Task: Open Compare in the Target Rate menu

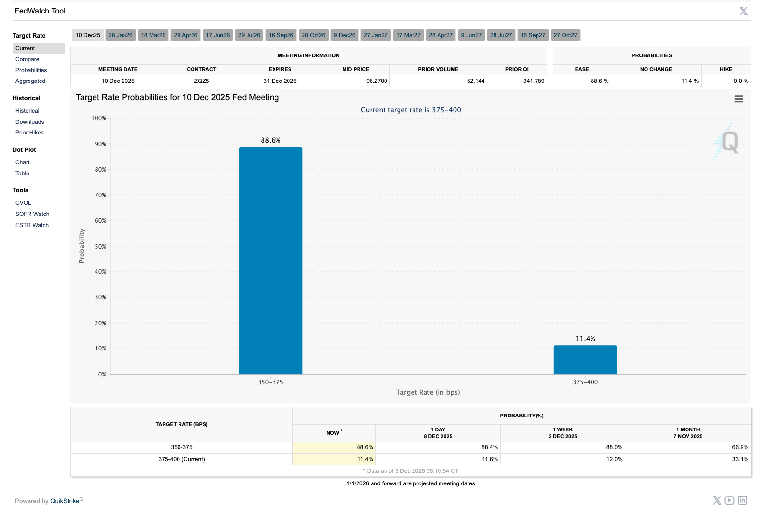Action: [x=27, y=59]
